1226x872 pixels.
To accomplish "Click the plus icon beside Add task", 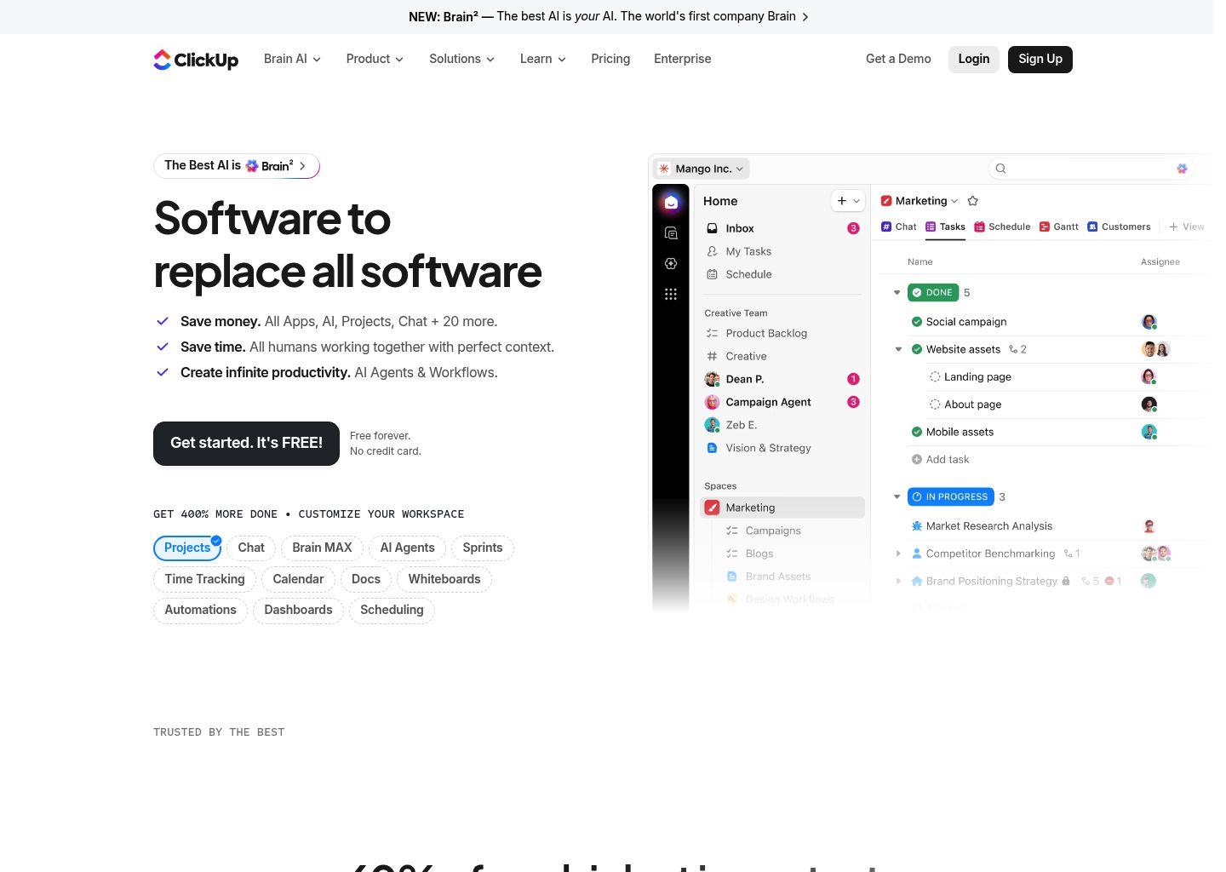I will tap(917, 460).
